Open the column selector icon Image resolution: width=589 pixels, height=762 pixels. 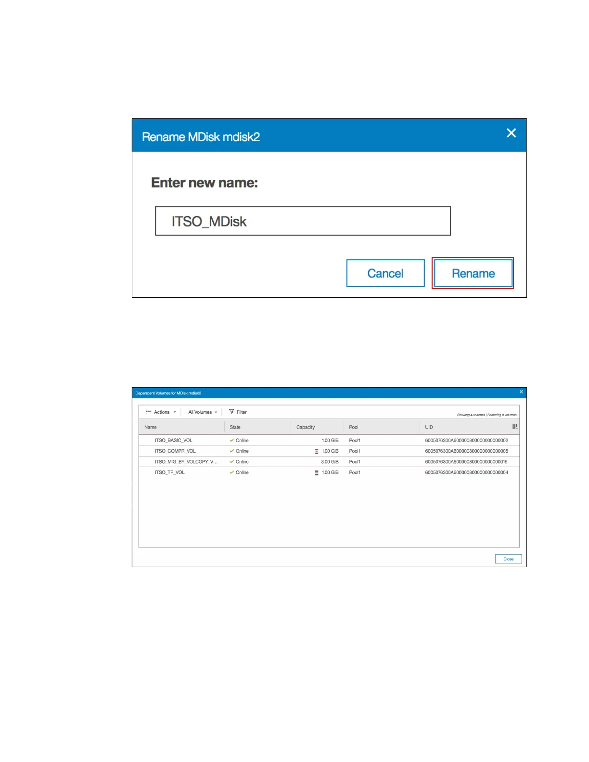515,427
